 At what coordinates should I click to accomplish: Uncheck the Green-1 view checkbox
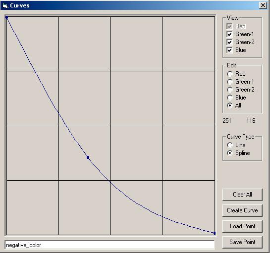coord(229,34)
